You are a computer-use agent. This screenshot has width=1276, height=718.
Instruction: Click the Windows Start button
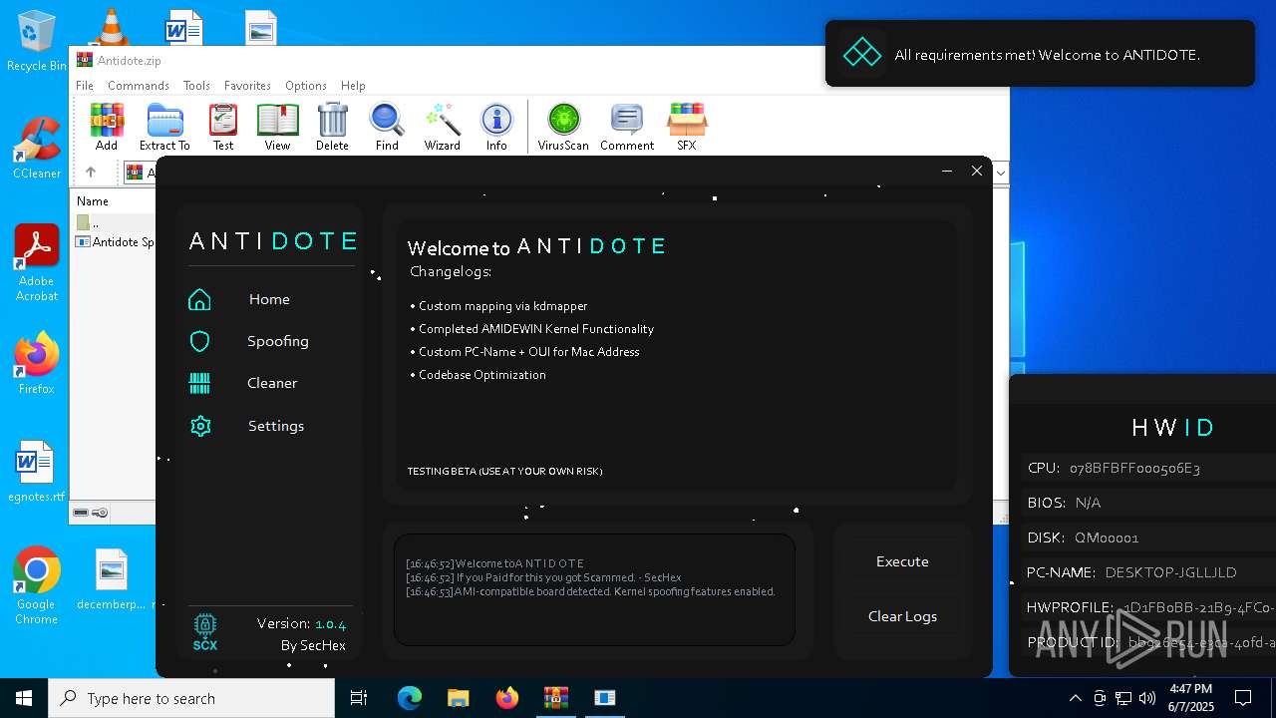24,698
